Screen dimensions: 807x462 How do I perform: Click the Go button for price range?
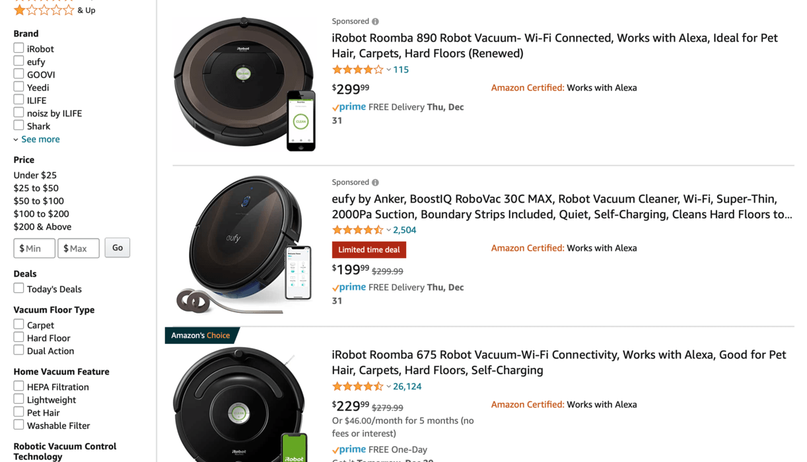click(117, 247)
